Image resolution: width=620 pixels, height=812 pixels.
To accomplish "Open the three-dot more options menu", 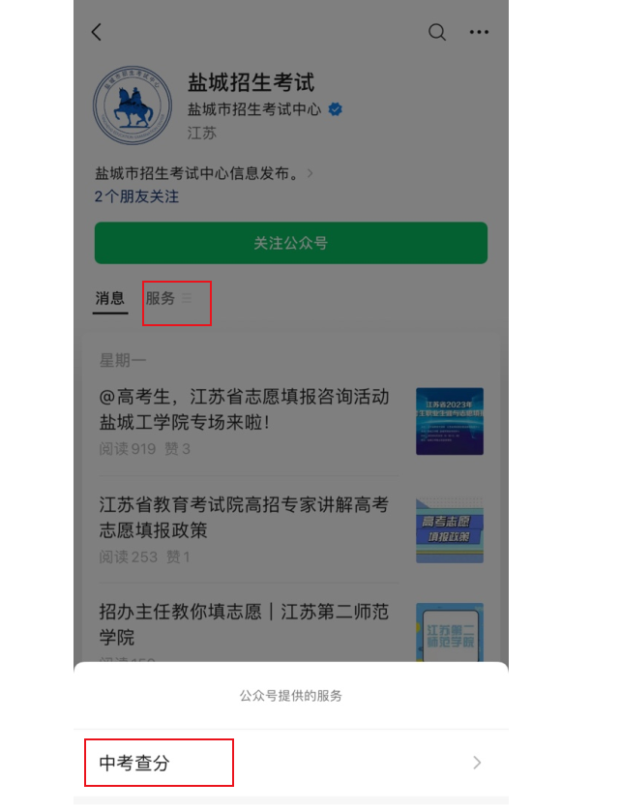I will pos(479,32).
